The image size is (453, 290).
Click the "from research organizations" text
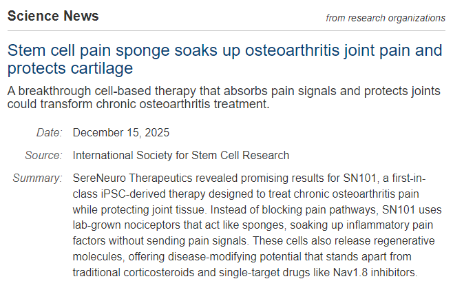[386, 18]
